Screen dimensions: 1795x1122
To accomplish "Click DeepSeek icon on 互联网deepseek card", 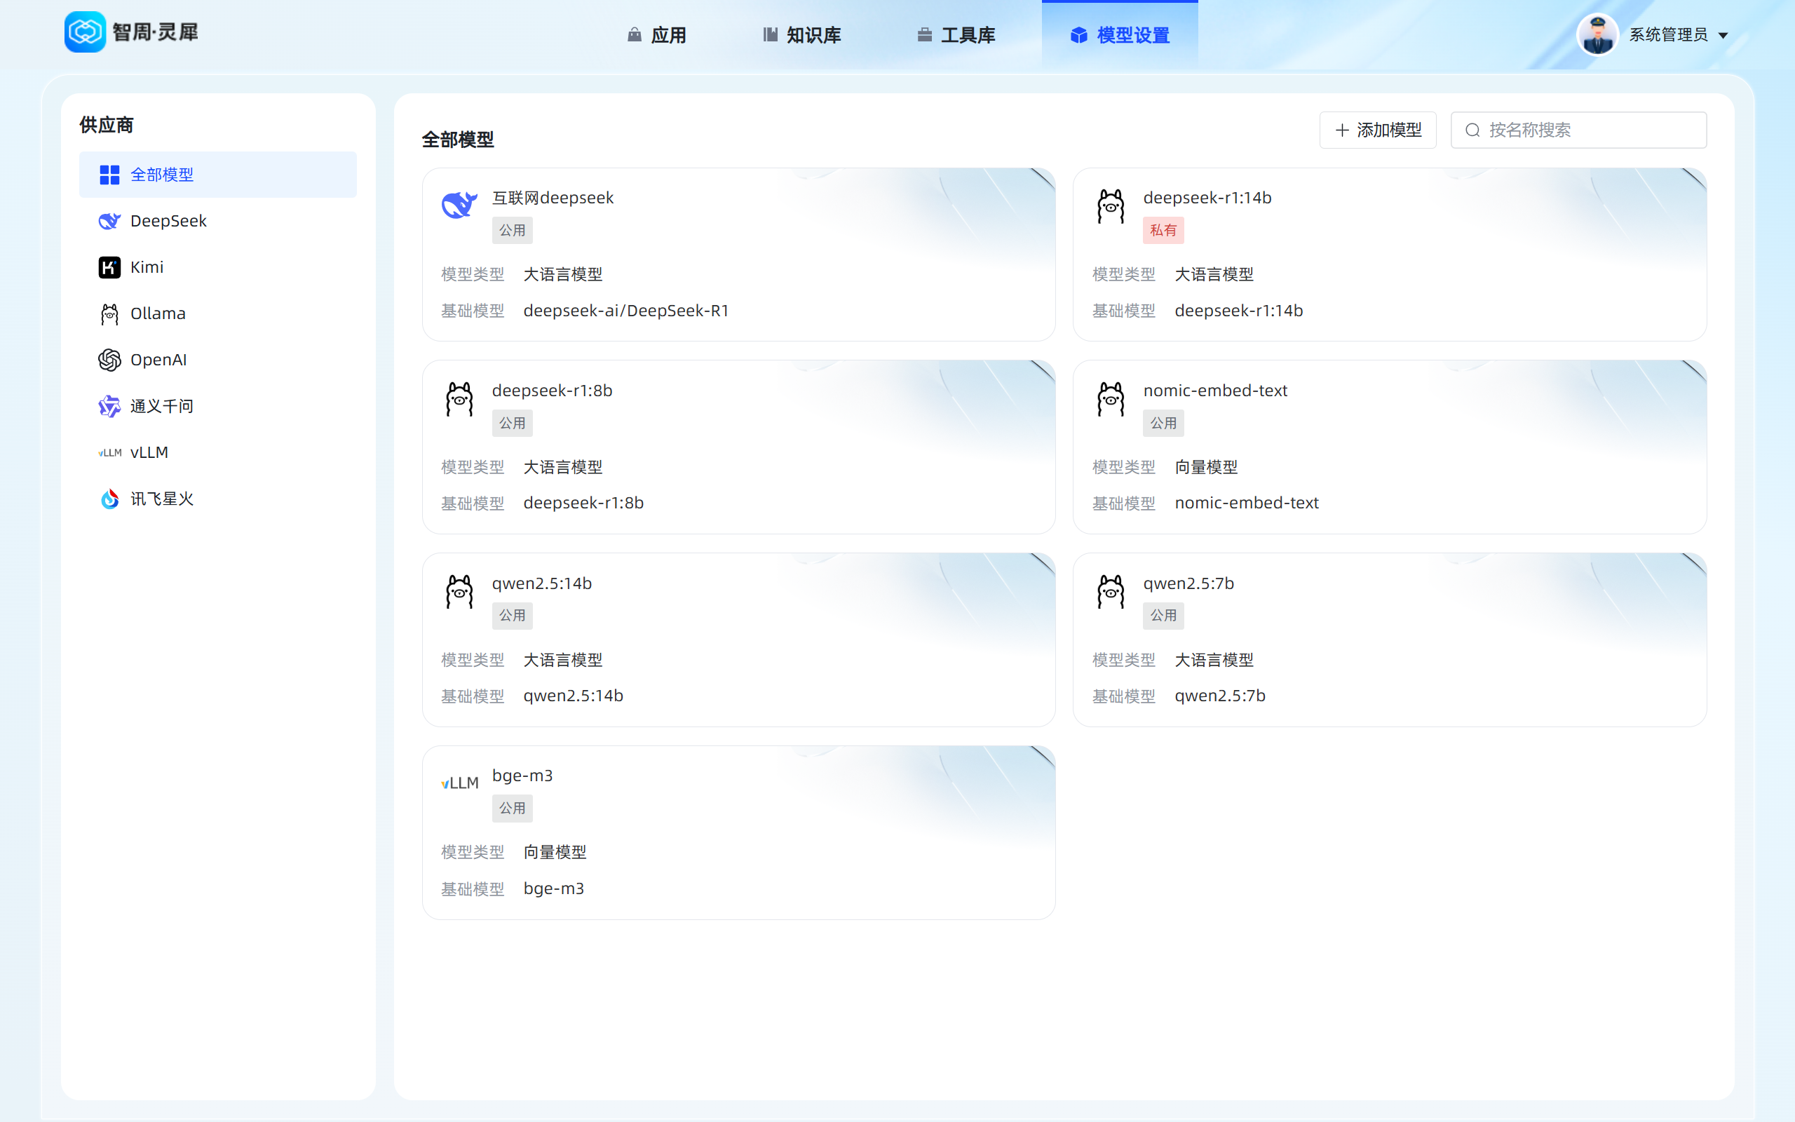I will pos(460,204).
